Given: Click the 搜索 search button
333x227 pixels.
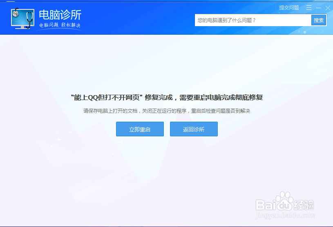Looking at the screenshot, I should pyautogui.click(x=319, y=20).
